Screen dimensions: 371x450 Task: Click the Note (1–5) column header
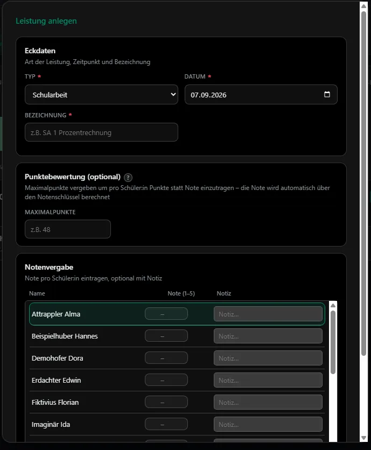[181, 293]
